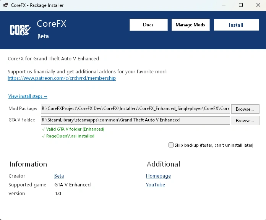Image resolution: width=266 pixels, height=220 pixels.
Task: Open the Patreon membership link
Action: [x=62, y=78]
